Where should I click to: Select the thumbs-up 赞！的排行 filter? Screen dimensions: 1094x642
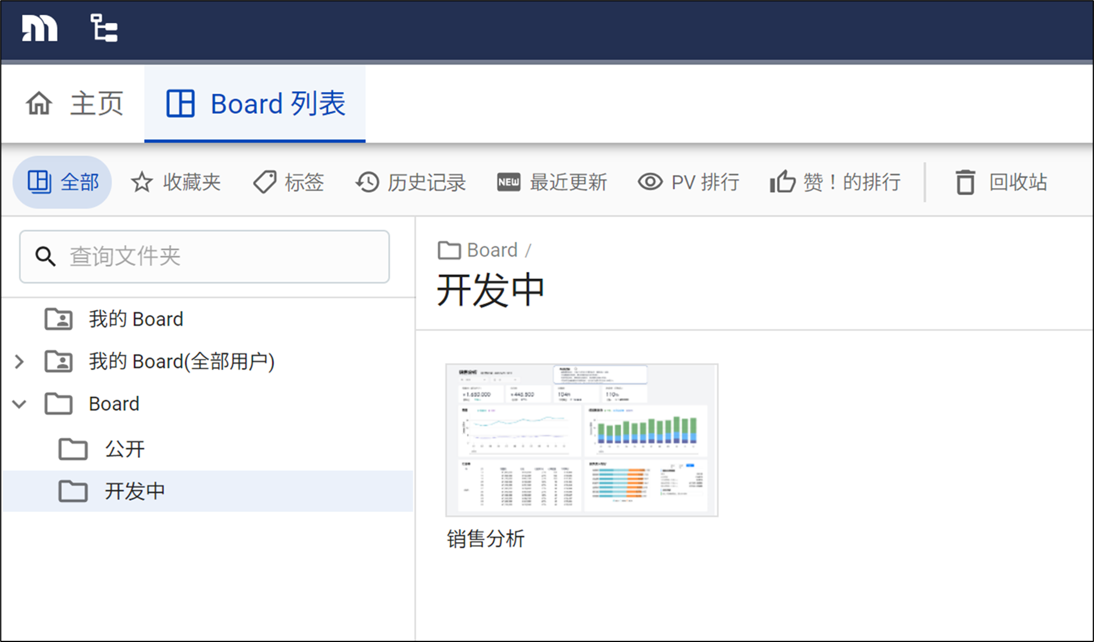point(835,182)
